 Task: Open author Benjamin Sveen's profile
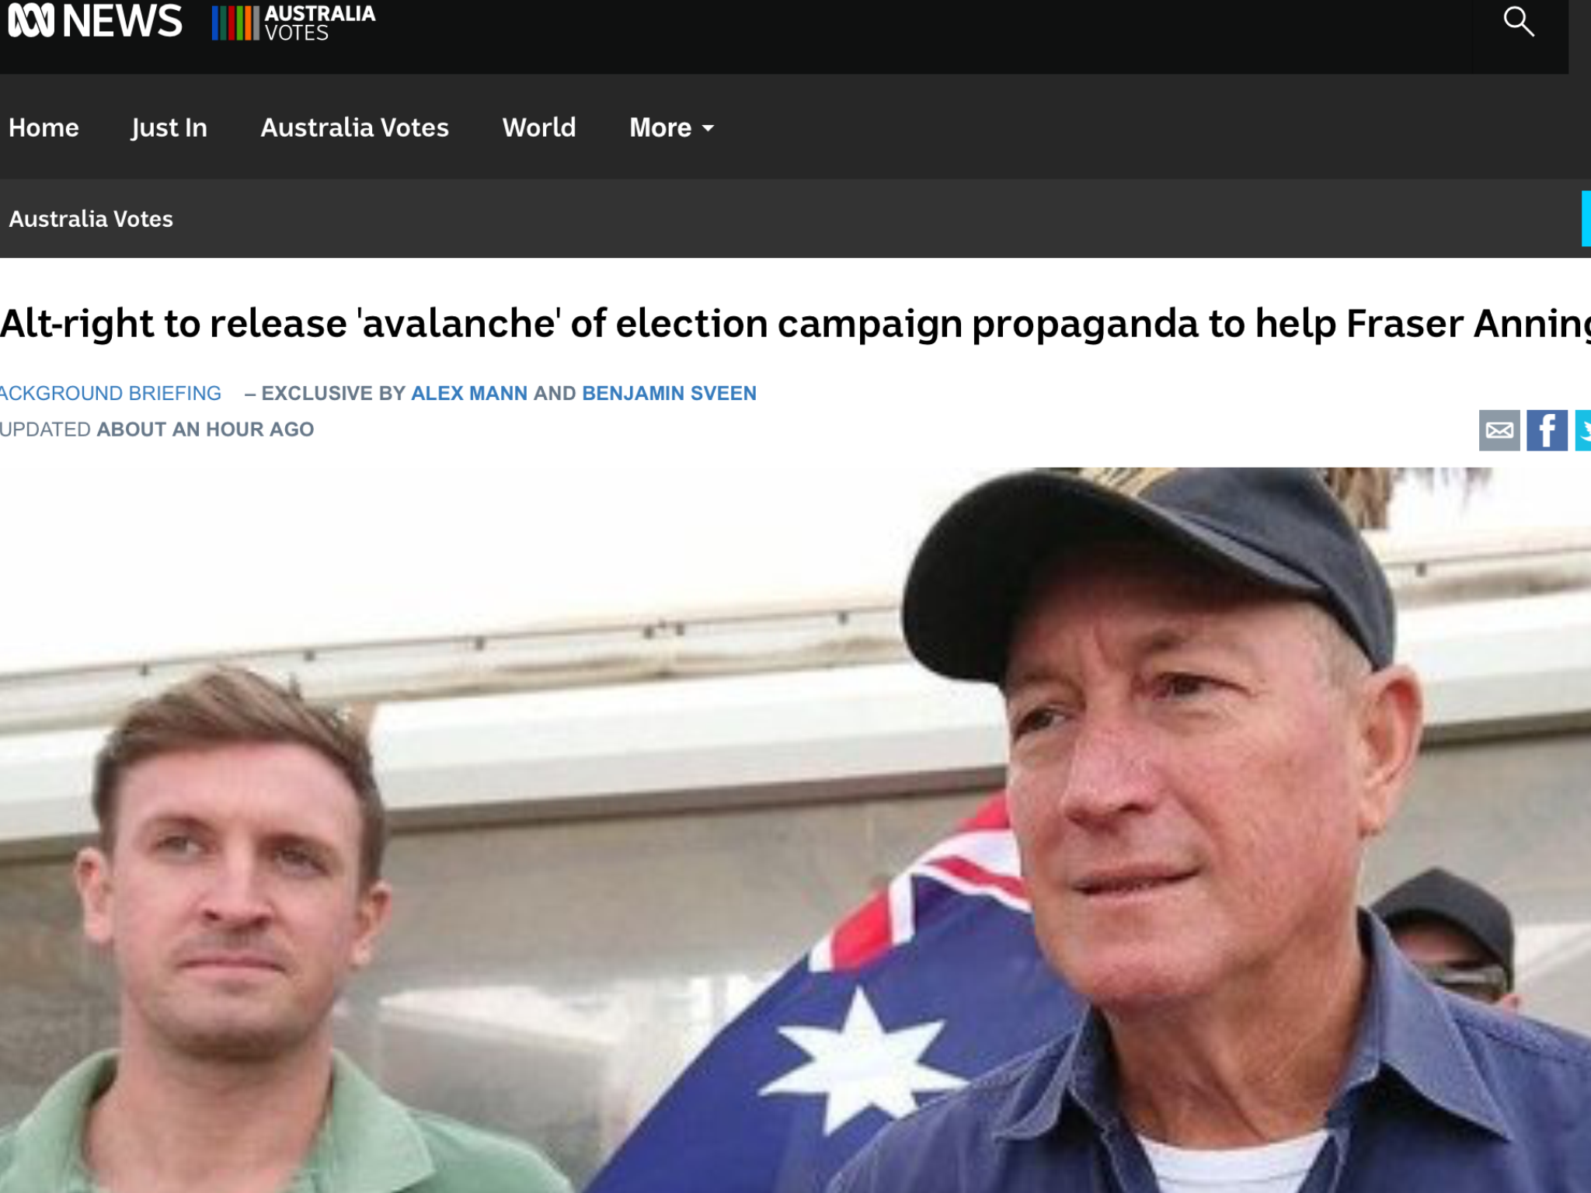(669, 393)
